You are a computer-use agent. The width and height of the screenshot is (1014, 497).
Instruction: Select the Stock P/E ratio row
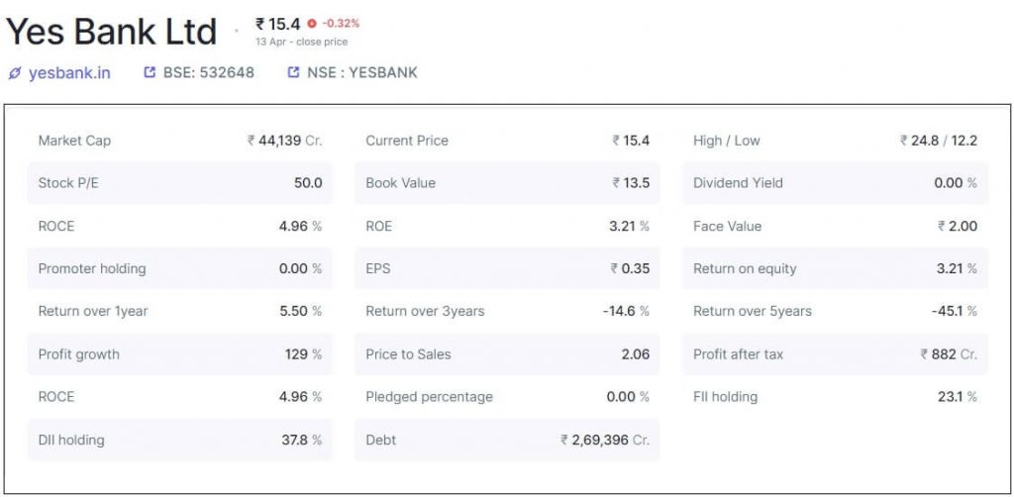(179, 183)
